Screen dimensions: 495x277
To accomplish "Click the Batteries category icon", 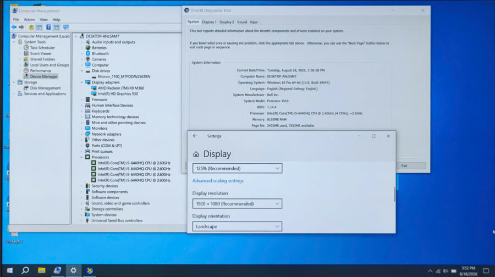I will click(88, 48).
